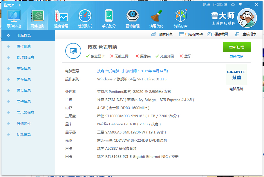
Task: Click the 鲁大师 5.10 title text
Action: (13, 5)
